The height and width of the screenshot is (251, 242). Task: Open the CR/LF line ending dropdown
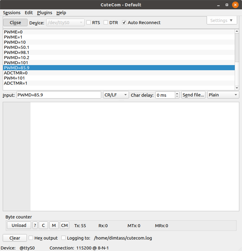[x=116, y=95]
